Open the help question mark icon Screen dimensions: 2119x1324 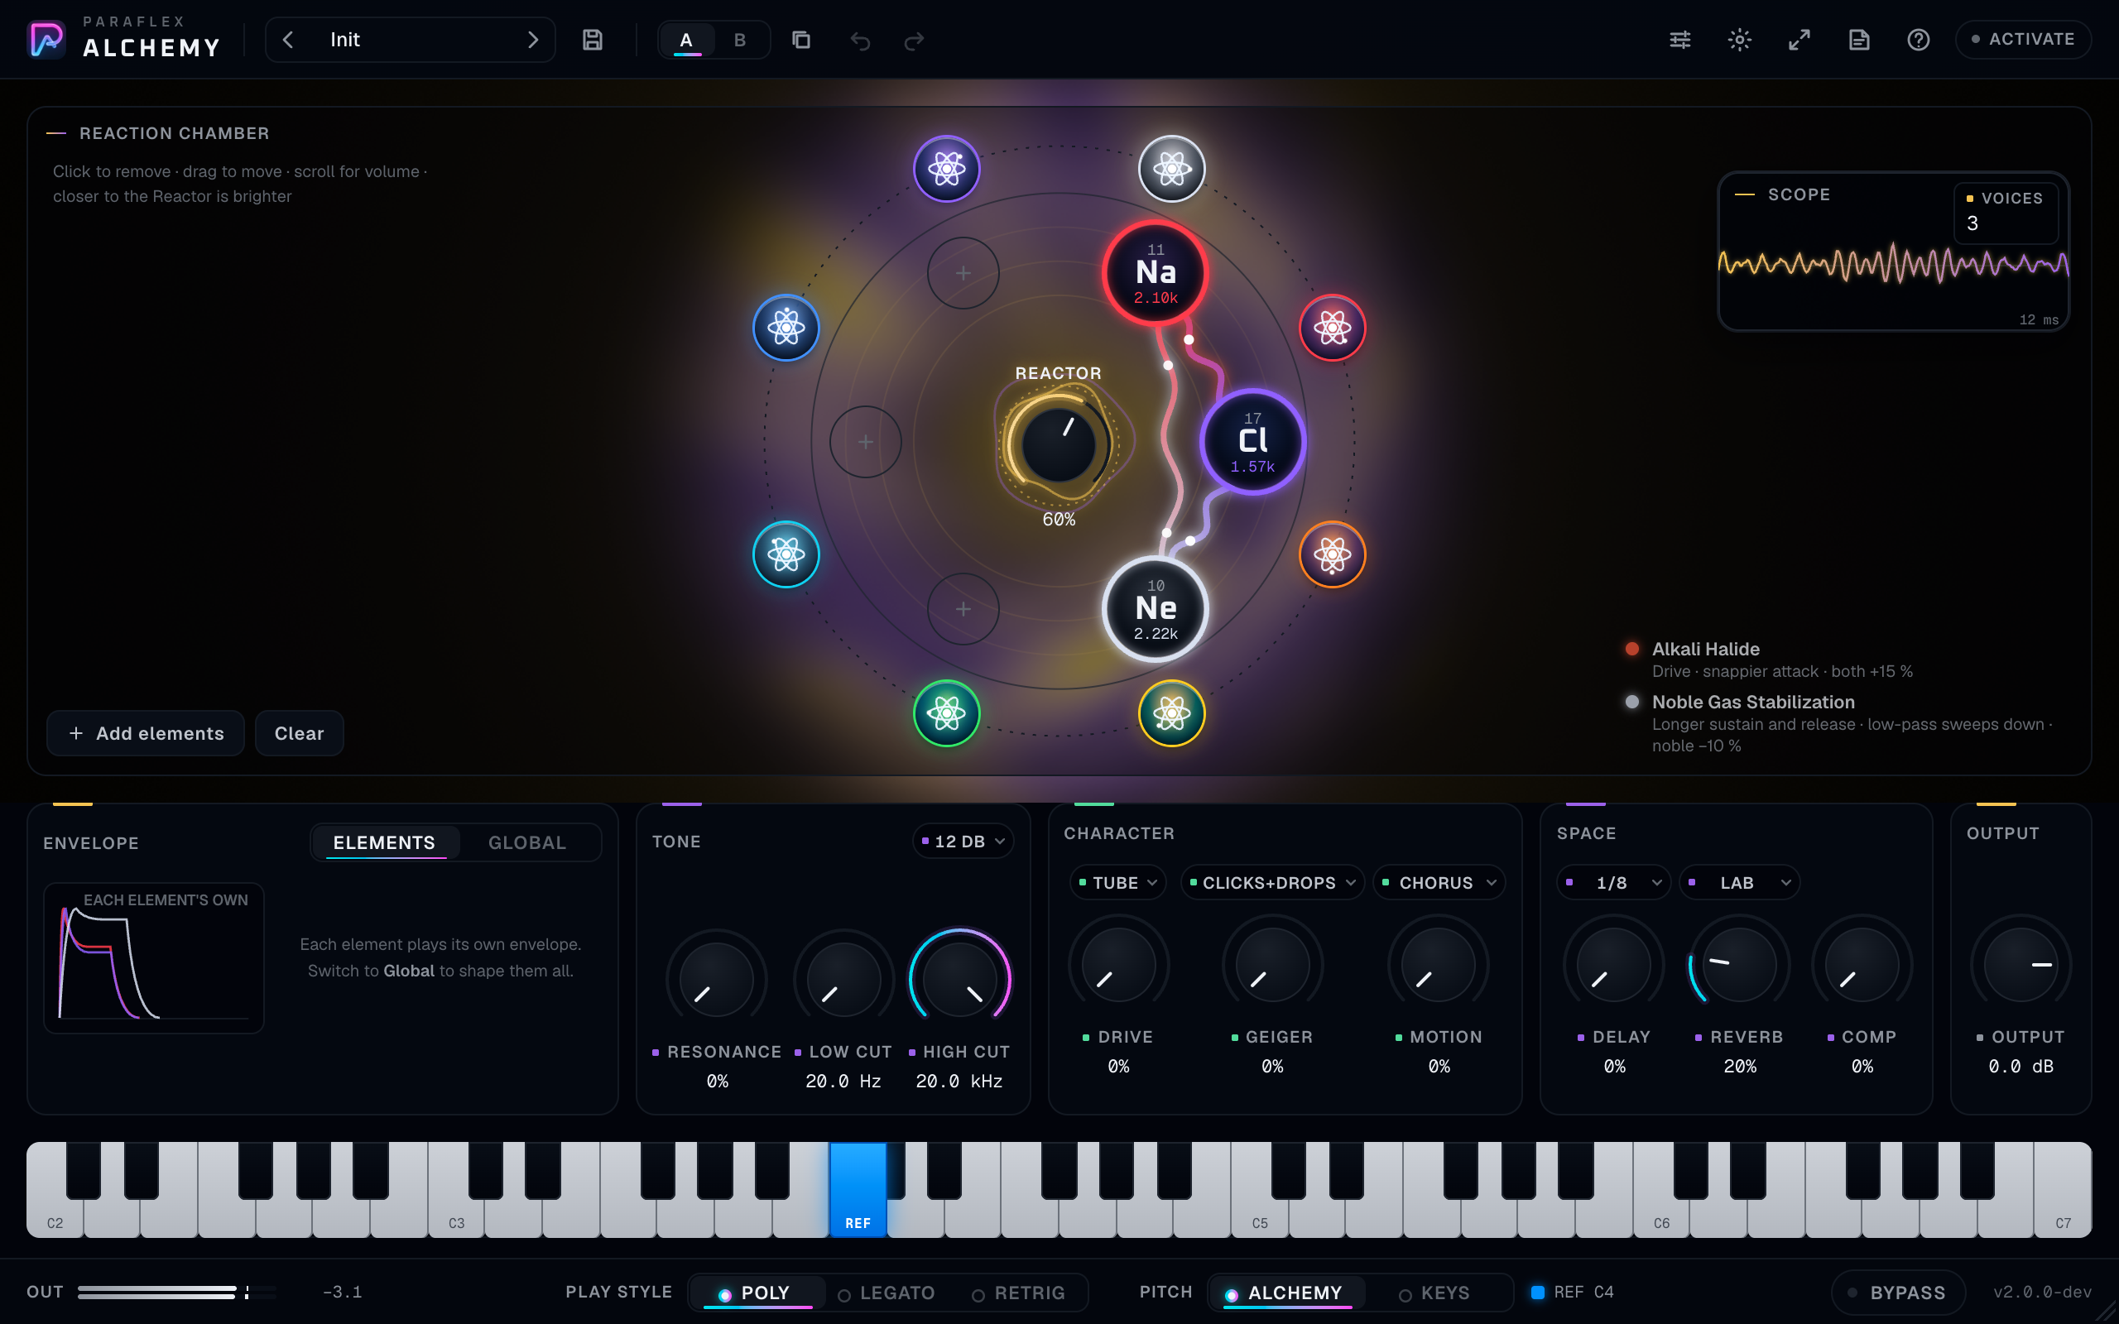1918,40
